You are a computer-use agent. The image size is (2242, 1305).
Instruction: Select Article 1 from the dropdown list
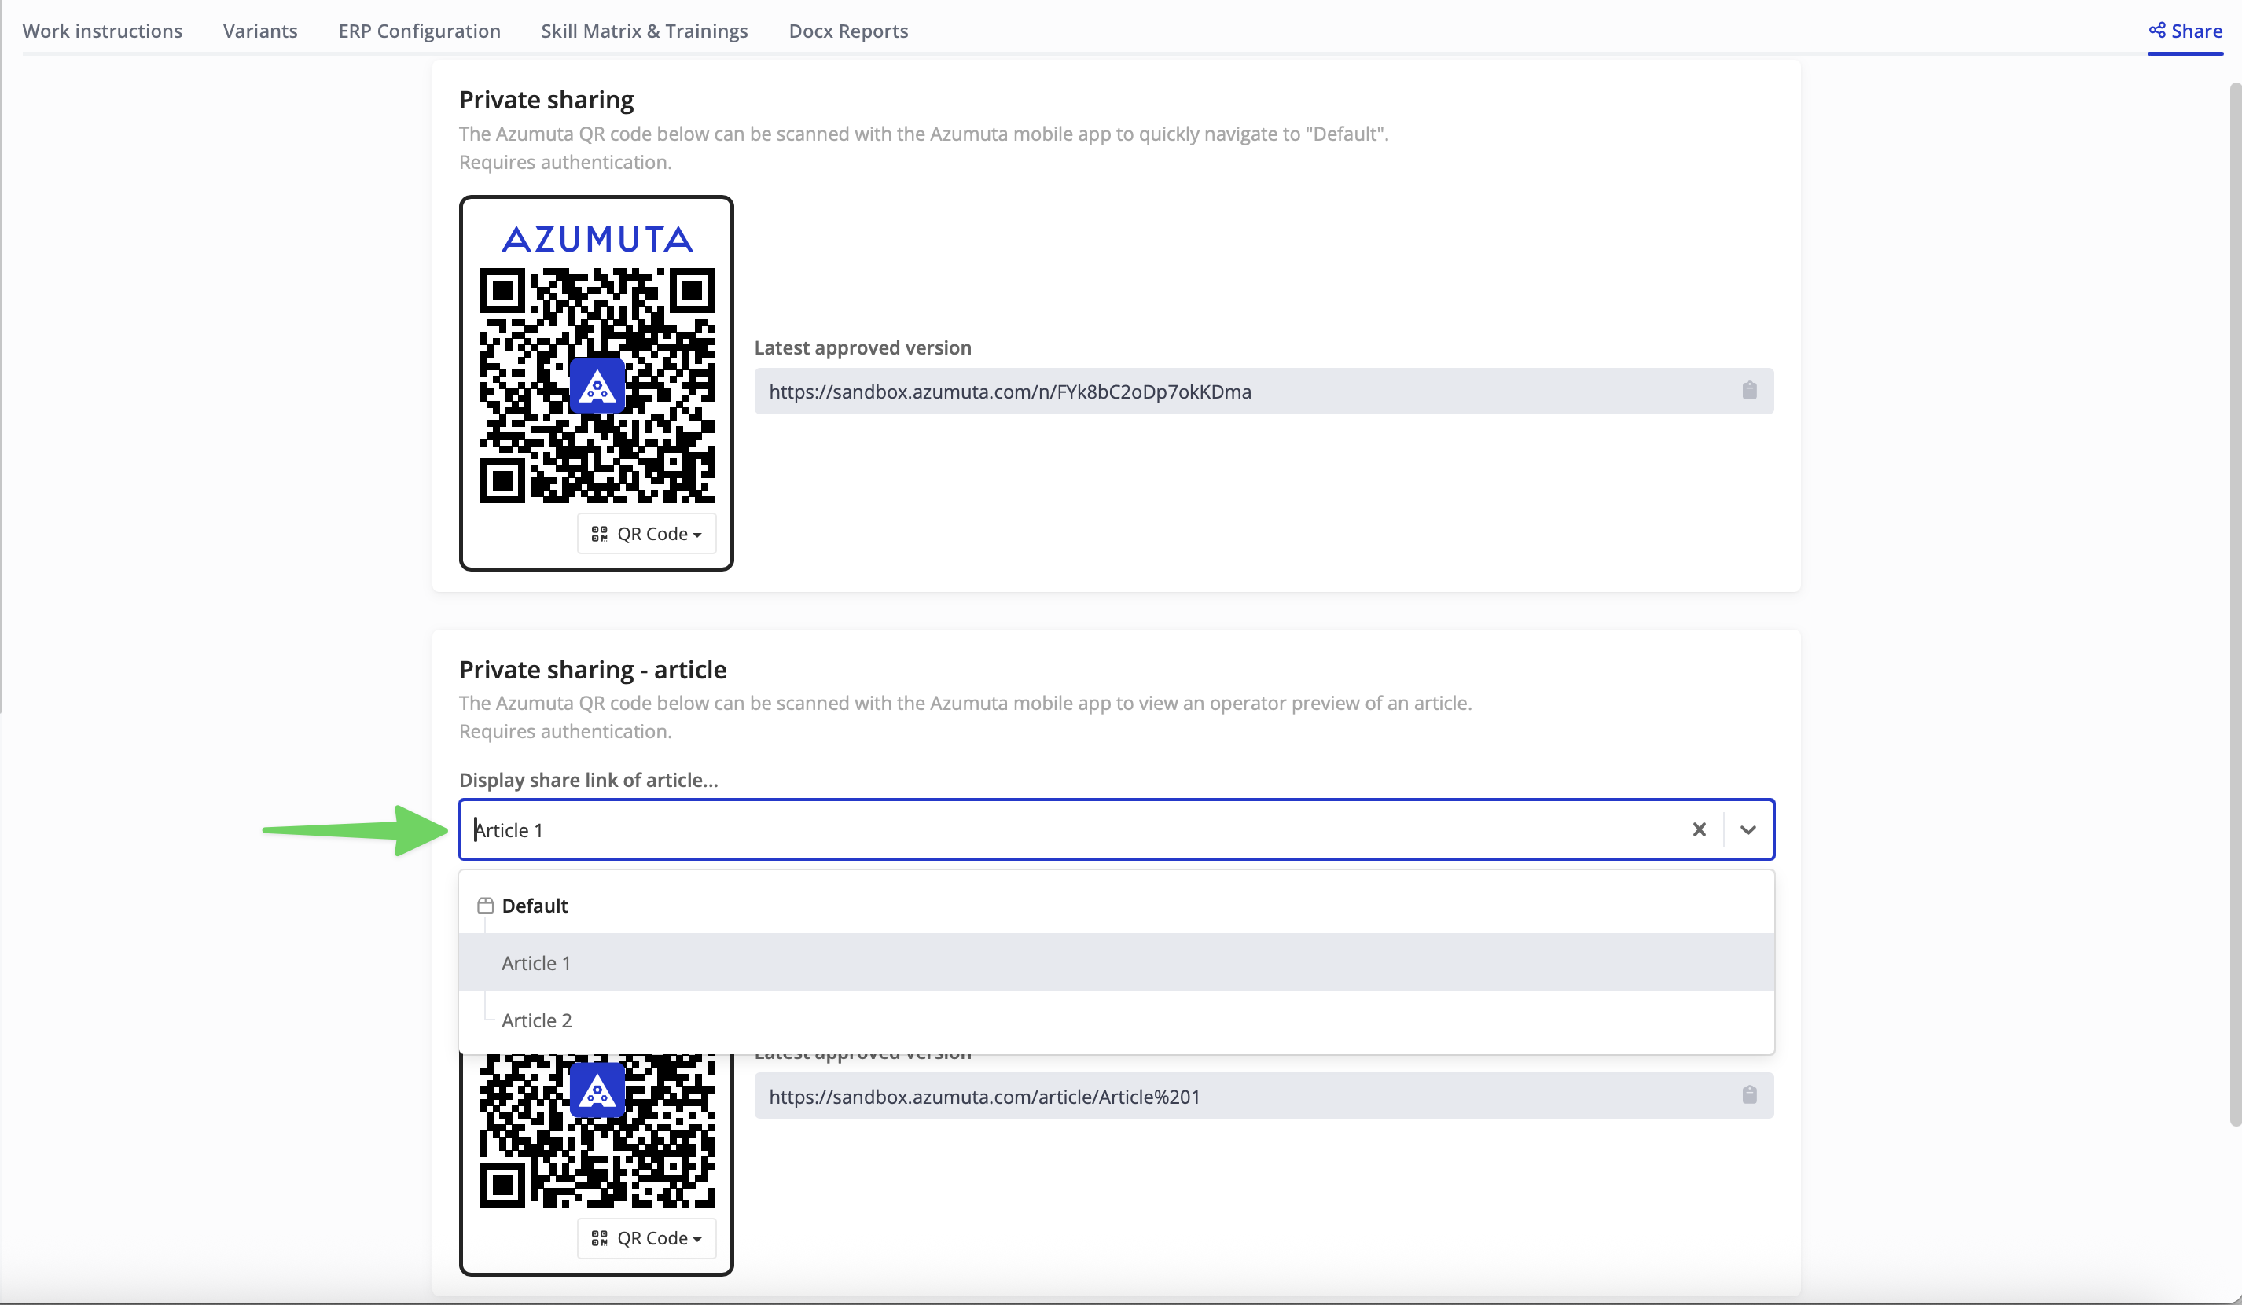tap(1115, 962)
